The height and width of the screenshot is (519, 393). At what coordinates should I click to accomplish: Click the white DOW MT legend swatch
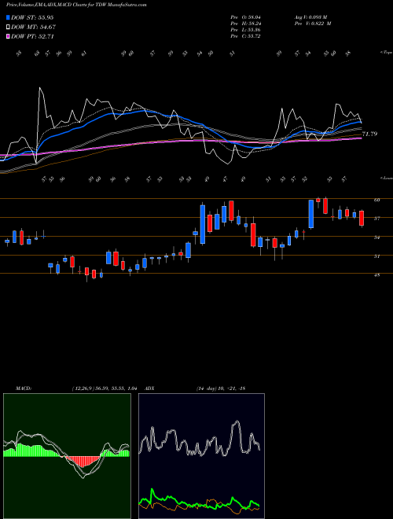pos(8,27)
